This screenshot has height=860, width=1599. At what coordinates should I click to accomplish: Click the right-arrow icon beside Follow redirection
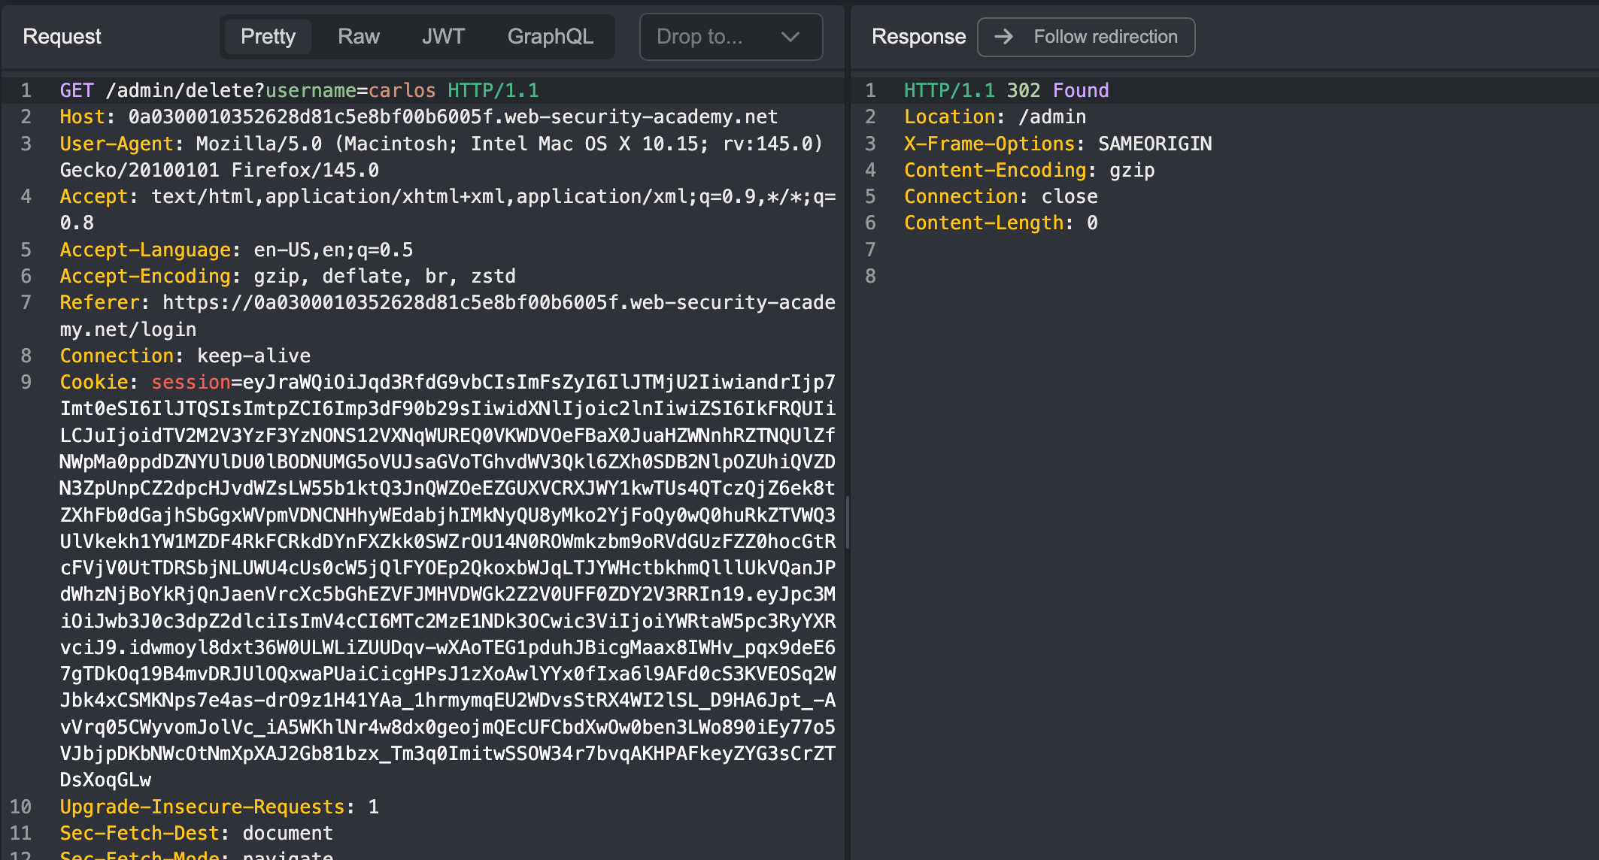tap(1003, 37)
